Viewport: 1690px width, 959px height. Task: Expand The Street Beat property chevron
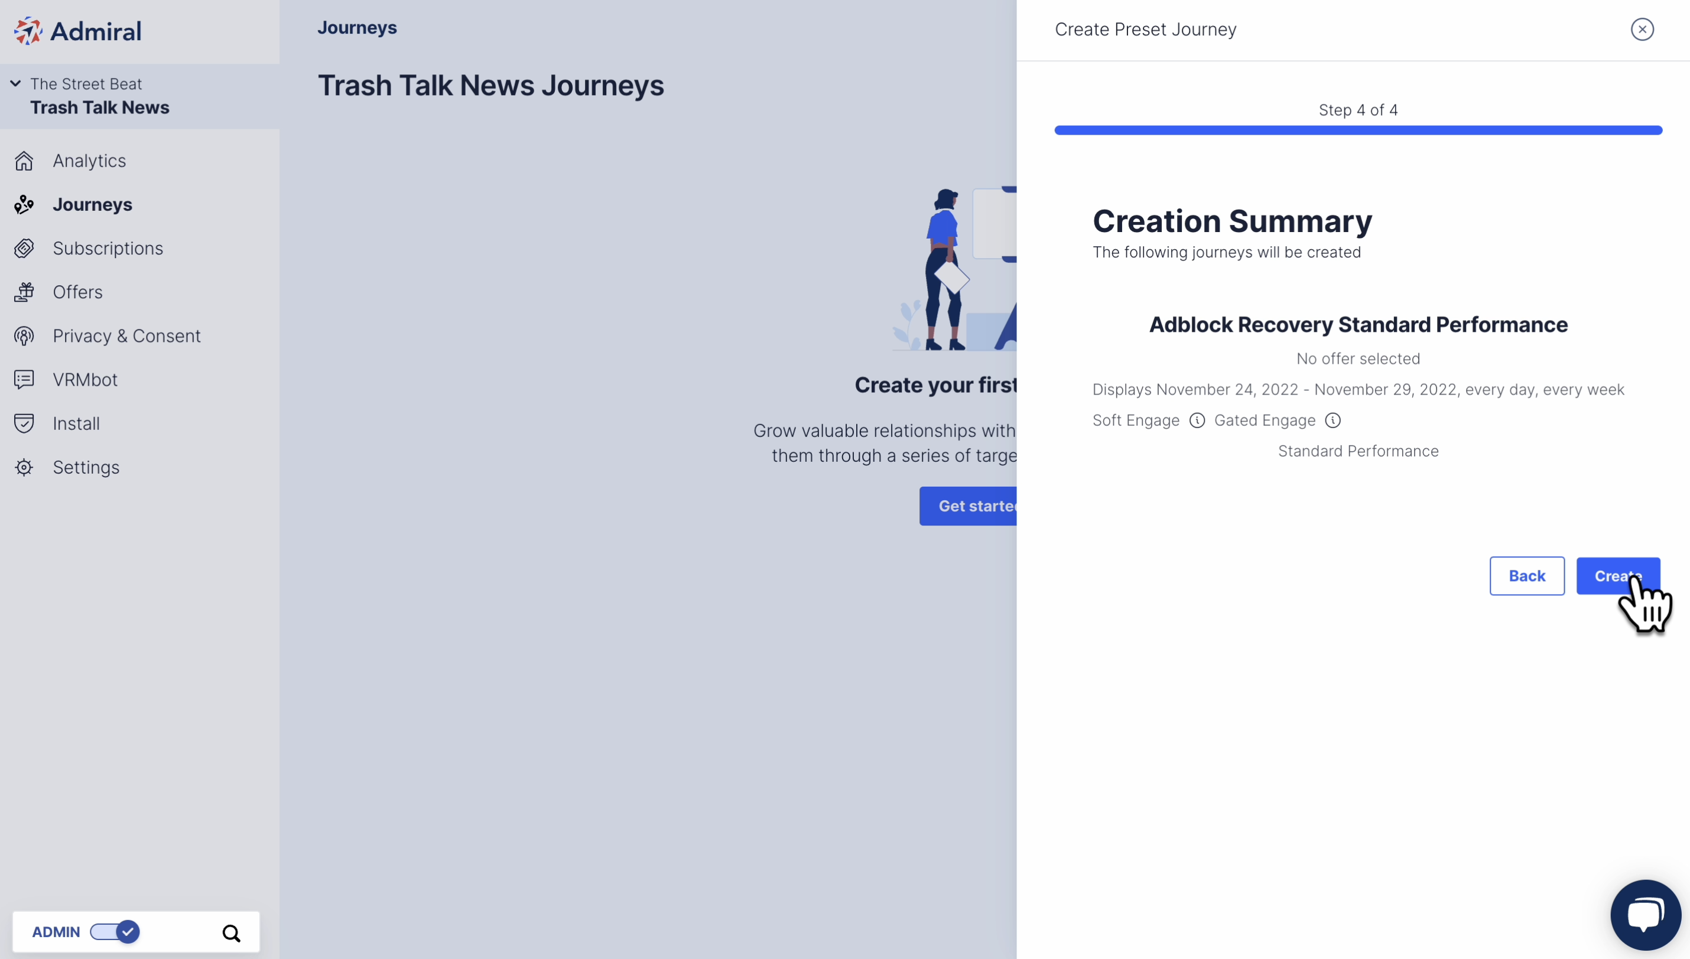click(x=16, y=84)
